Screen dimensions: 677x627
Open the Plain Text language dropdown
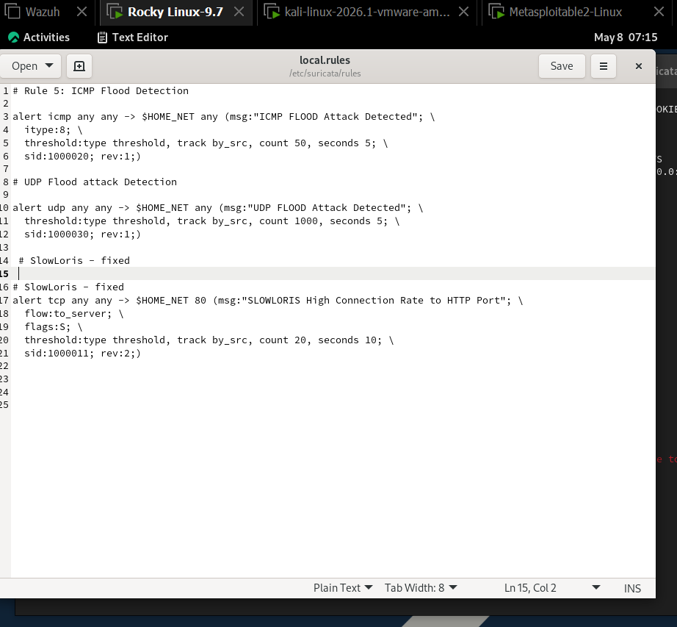coord(343,588)
